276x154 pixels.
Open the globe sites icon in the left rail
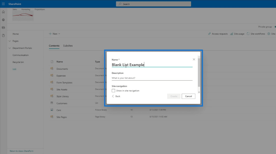(x=3, y=20)
